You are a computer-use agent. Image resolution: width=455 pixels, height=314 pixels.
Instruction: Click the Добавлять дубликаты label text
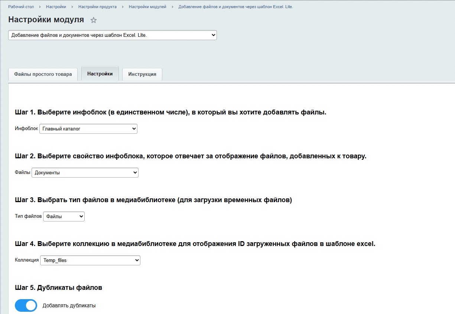pos(69,305)
